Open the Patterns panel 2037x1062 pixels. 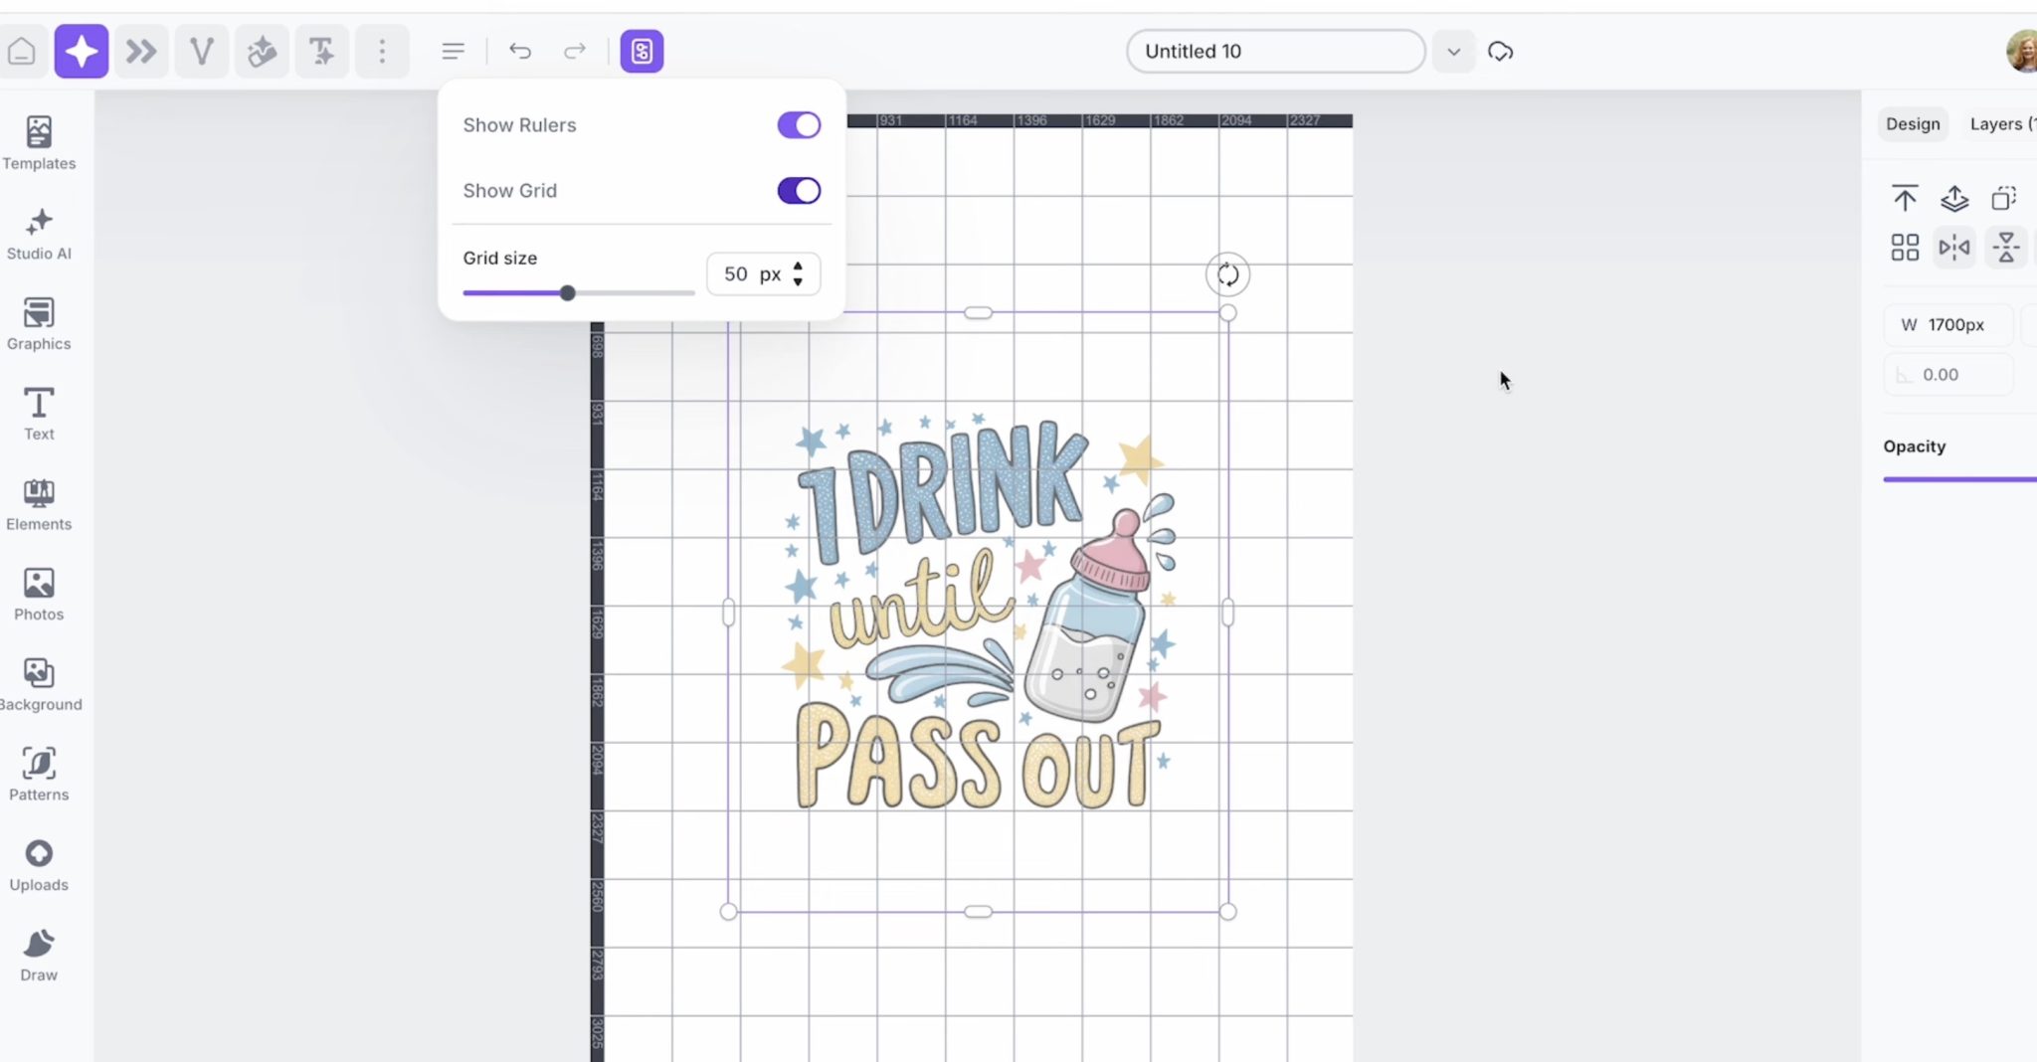pyautogui.click(x=39, y=774)
